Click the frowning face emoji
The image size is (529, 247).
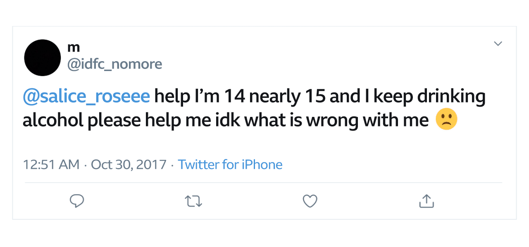pos(447,119)
